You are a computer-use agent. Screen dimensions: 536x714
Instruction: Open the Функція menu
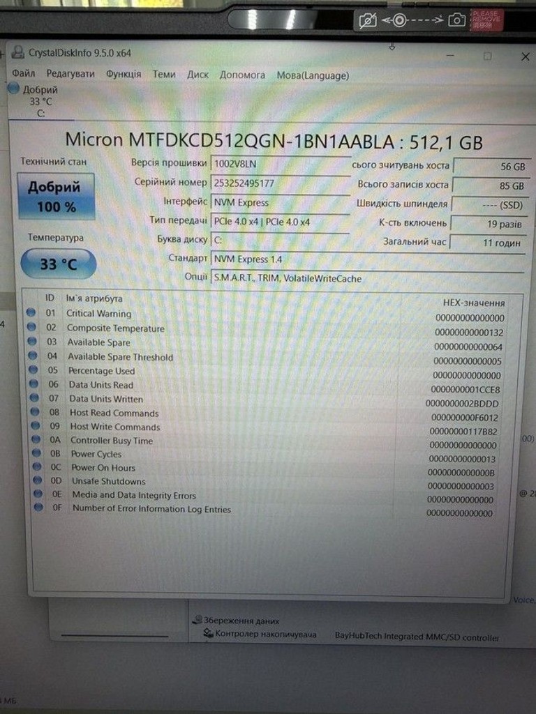[124, 74]
